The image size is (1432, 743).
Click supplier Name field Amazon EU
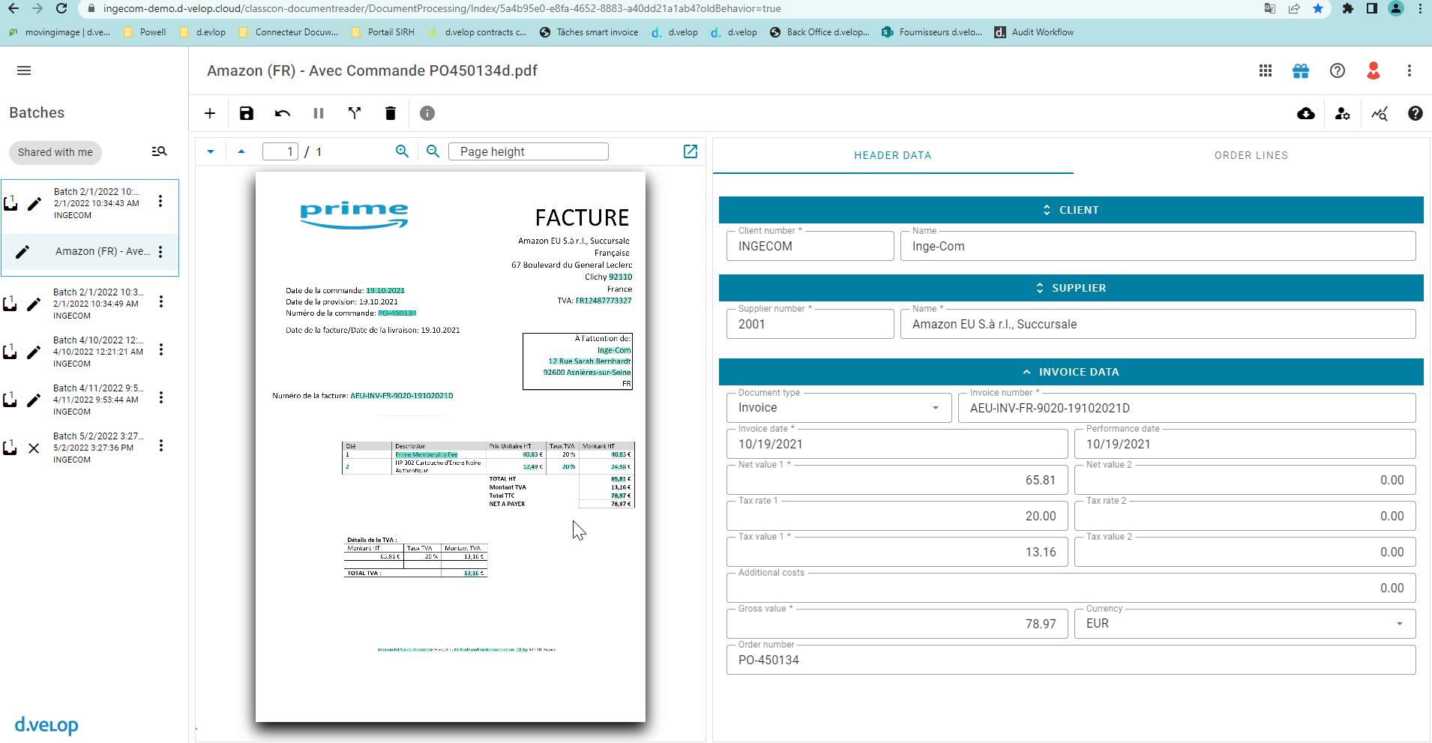point(1158,324)
